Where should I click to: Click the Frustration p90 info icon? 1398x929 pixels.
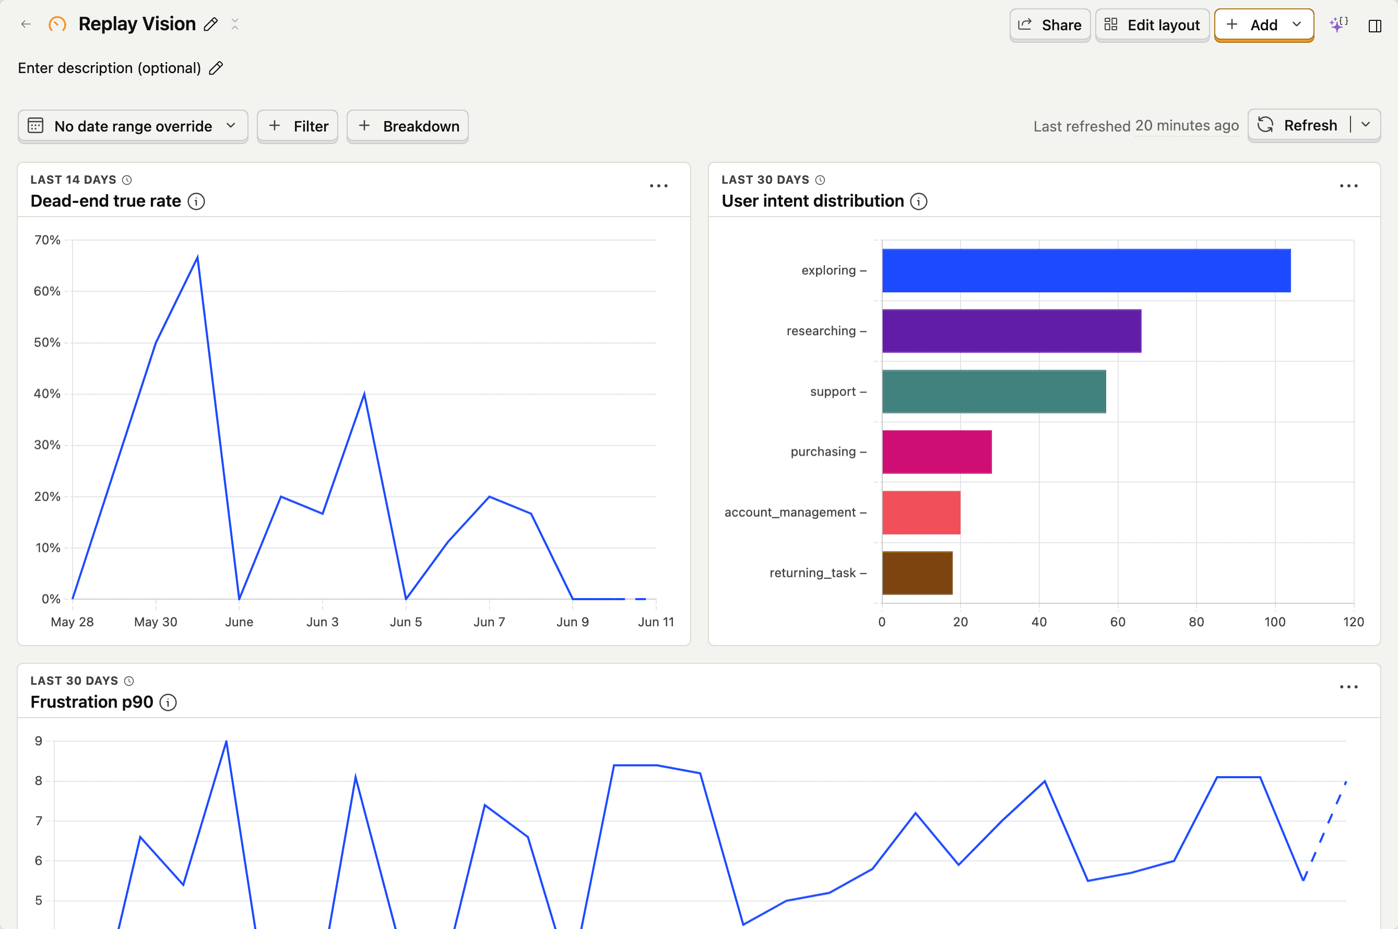[168, 702]
